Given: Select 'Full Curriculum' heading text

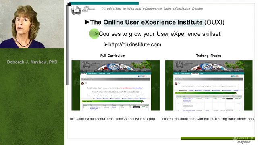Looking at the screenshot, I should [113, 56].
